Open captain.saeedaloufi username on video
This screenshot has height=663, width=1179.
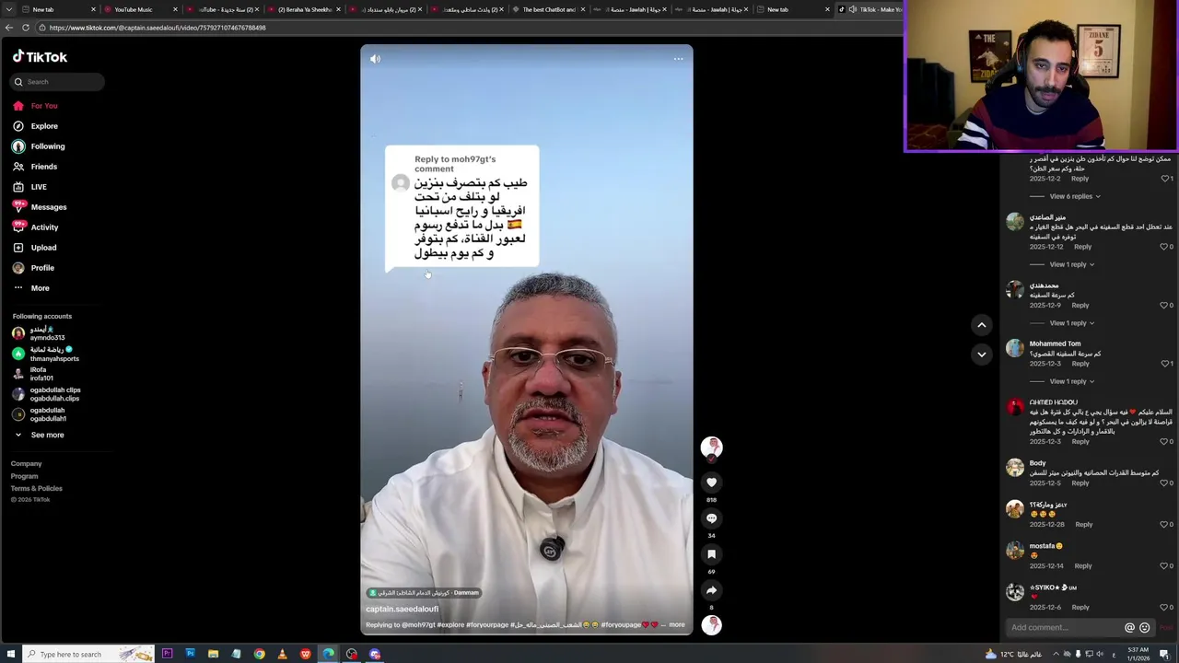[403, 610]
